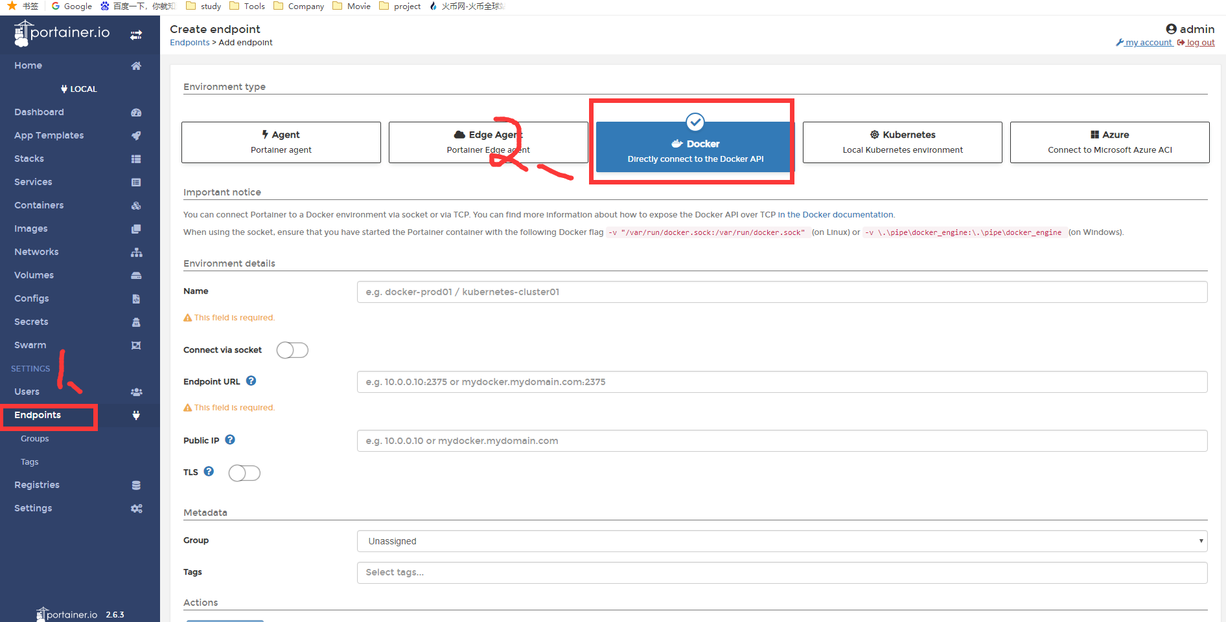1226x622 pixels.
Task: Click the log out link
Action: pos(1196,43)
